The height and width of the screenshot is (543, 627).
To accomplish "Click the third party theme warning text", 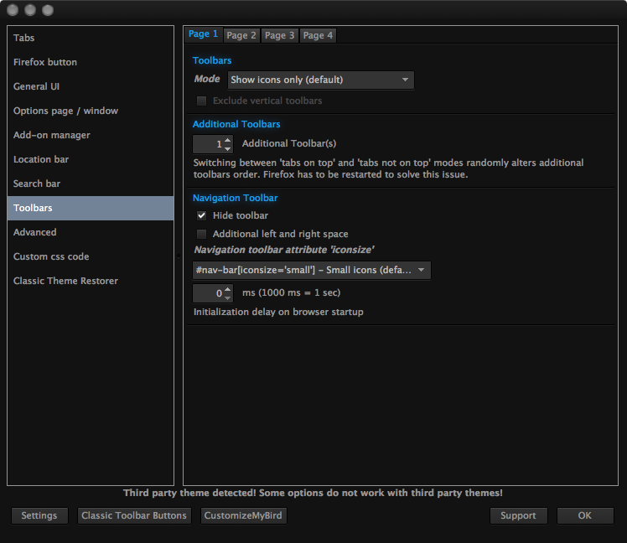I will [x=313, y=493].
